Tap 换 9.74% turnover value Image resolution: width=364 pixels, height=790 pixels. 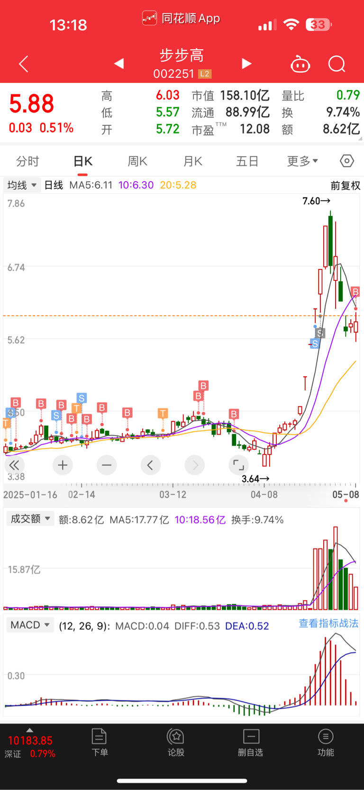(x=343, y=112)
